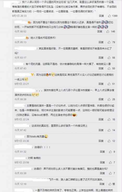Like the top comment with 1390 likes
Image resolution: width=122 pixels, height=192 pixels.
pyautogui.click(x=109, y=16)
